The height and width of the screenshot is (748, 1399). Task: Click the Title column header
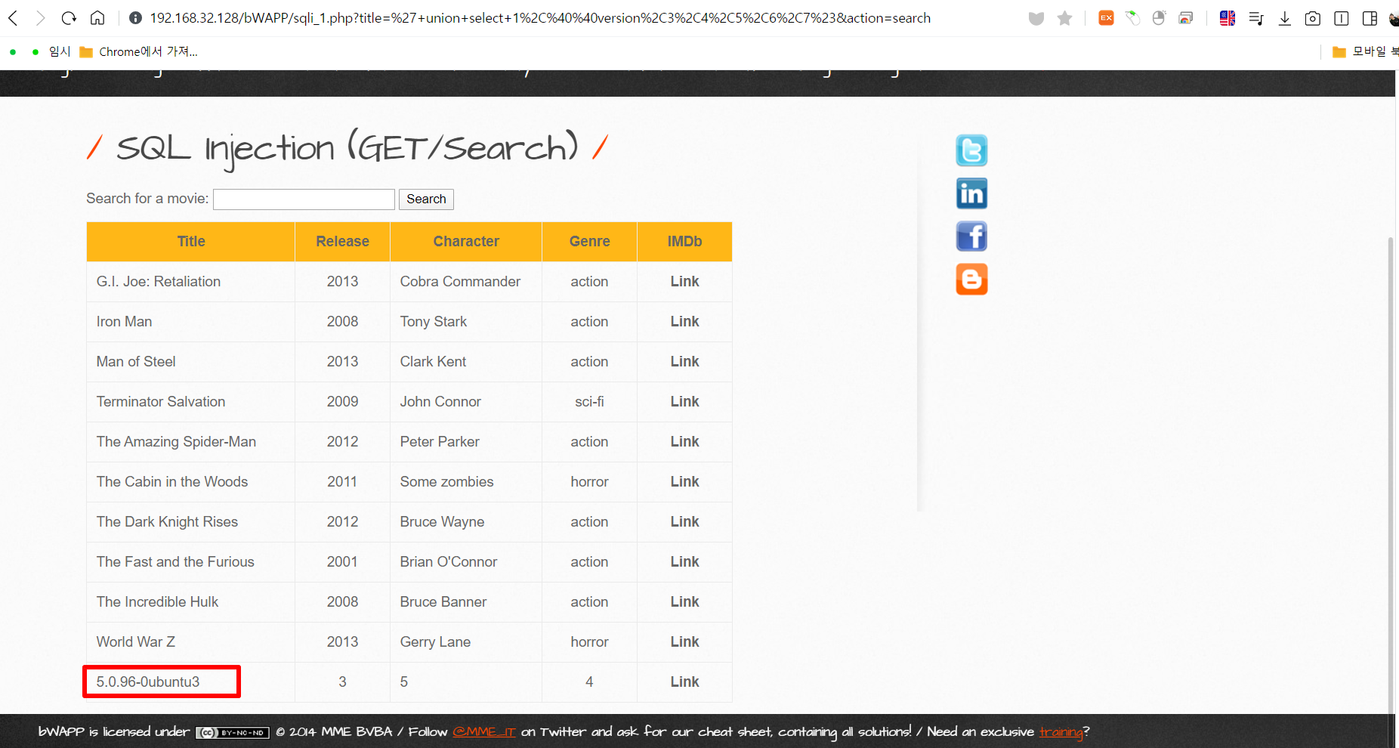191,241
